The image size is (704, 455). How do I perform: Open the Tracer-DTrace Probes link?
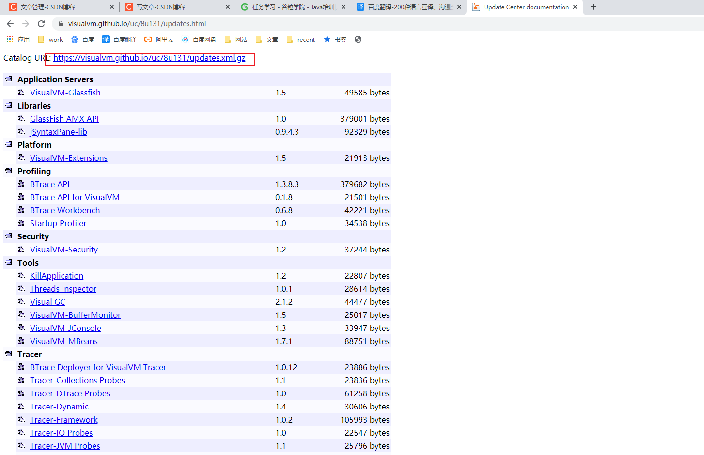[x=70, y=393]
